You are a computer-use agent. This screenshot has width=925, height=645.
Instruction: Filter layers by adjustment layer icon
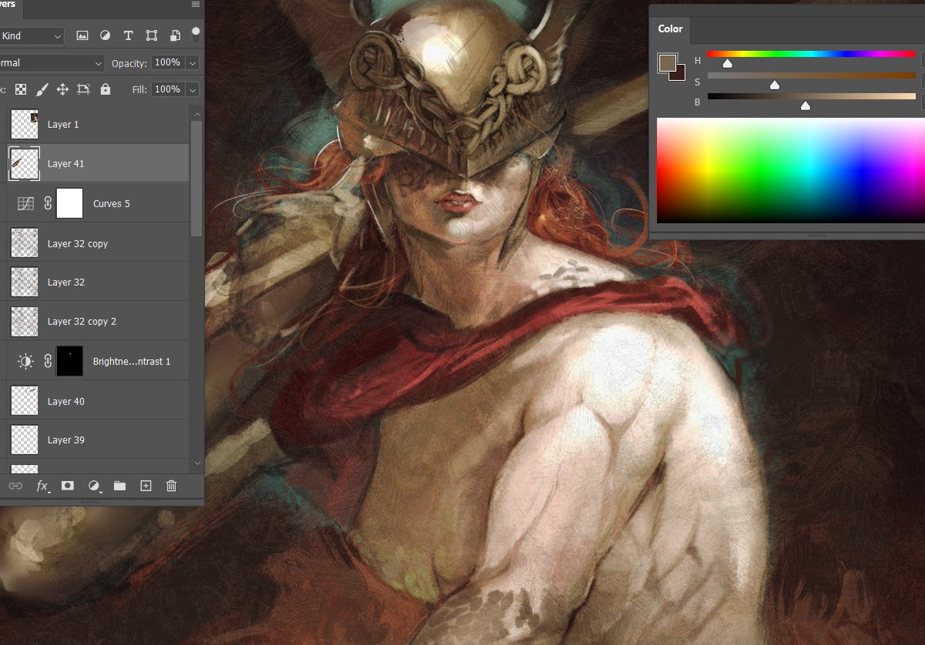click(105, 35)
